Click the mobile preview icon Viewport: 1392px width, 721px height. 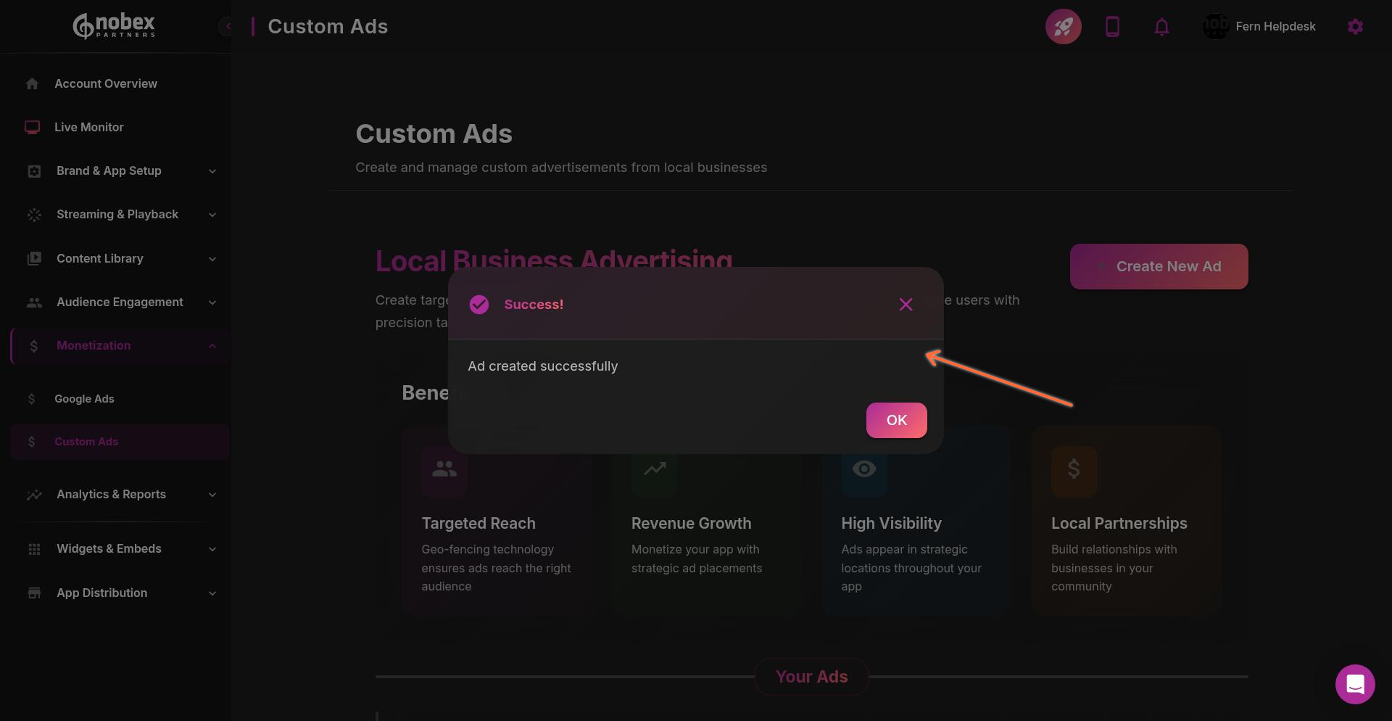pos(1113,26)
